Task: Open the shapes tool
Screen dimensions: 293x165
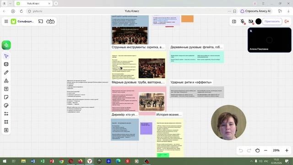Action: [x=6, y=81]
